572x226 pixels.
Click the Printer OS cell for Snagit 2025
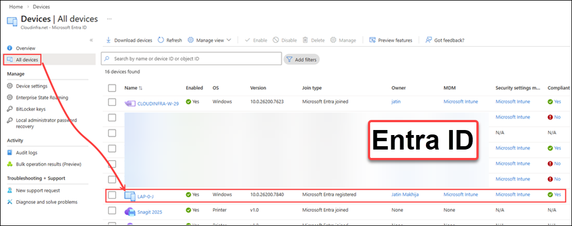coord(219,210)
